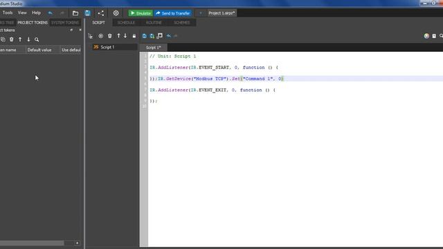Switch to the SYSTEM TOKENS tab
443x249 pixels.
65,23
